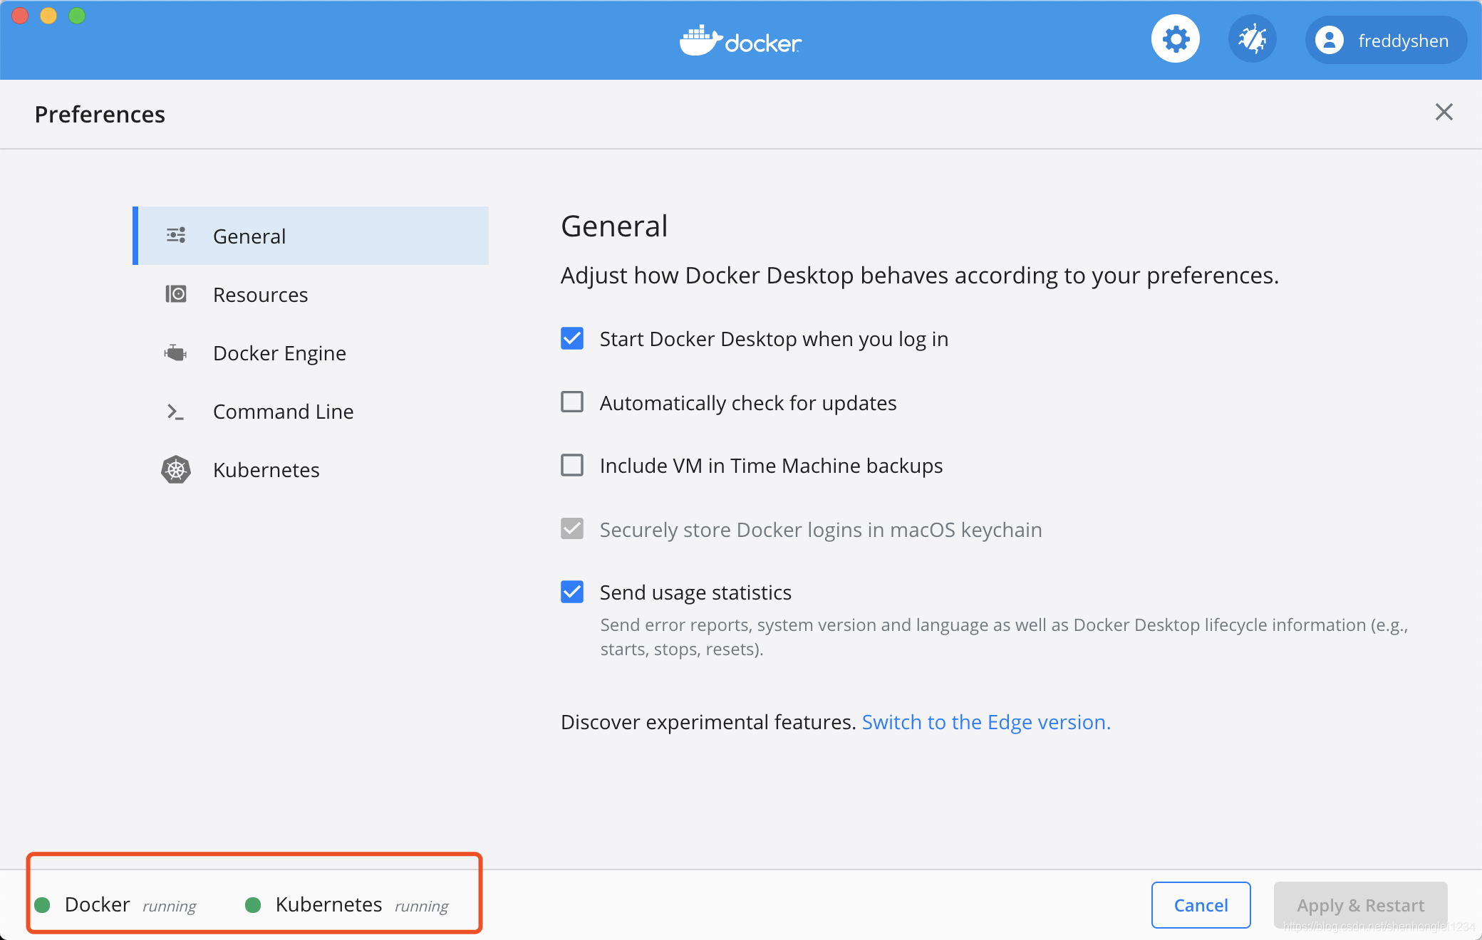The height and width of the screenshot is (940, 1482).
Task: Click the Resources disk icon
Action: 176,294
